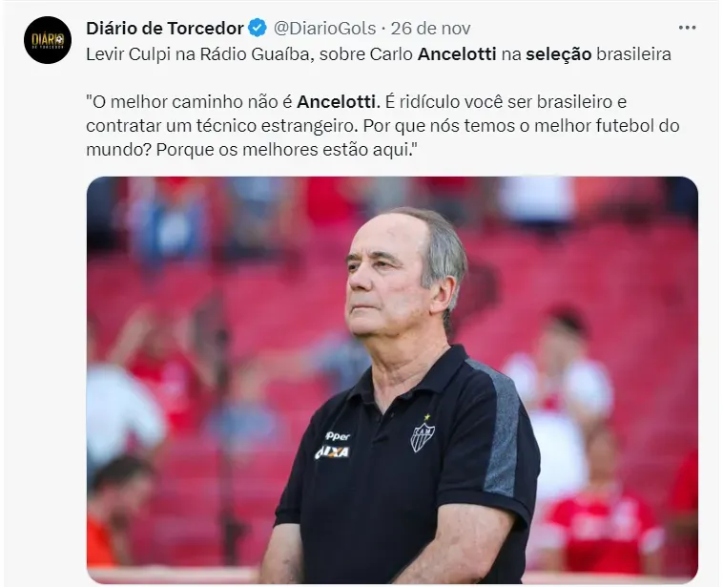Click the blue verified checkmark badge
This screenshot has width=723, height=587.
(x=258, y=28)
